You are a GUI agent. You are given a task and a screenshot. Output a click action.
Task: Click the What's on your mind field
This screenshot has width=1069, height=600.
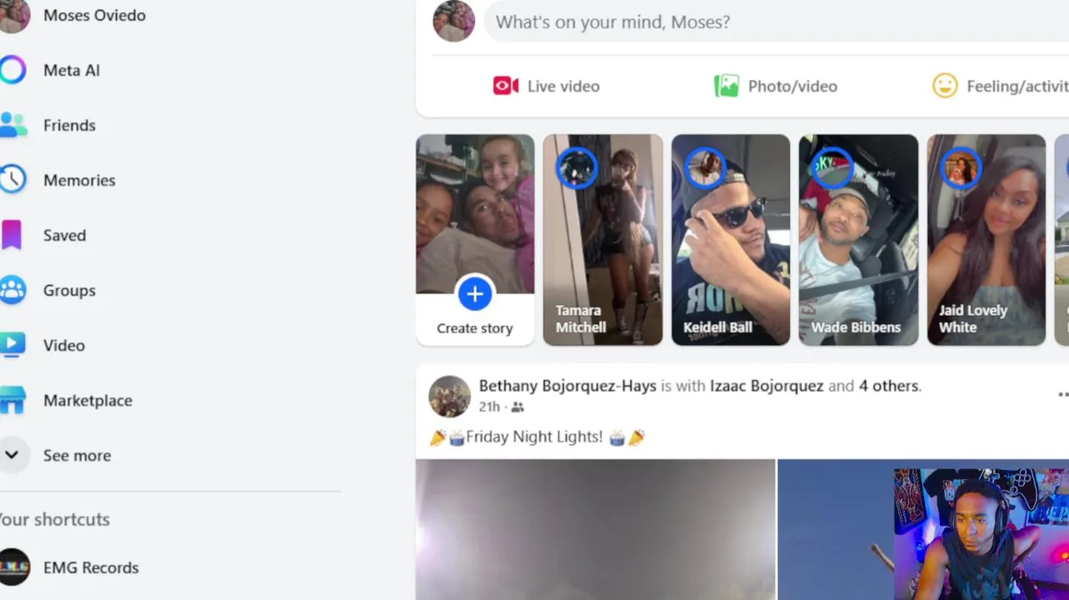point(776,22)
